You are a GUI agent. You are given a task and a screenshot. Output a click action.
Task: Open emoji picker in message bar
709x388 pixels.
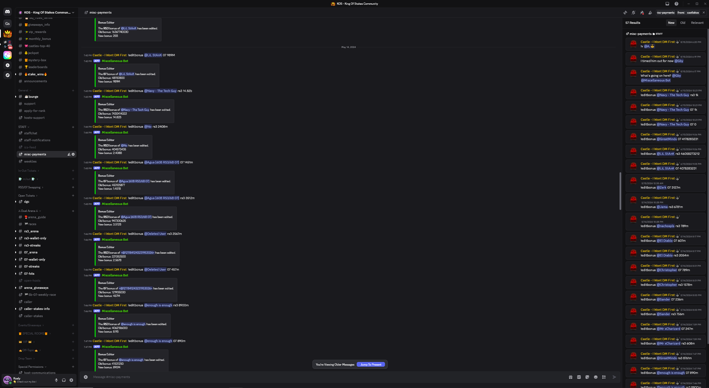point(596,377)
